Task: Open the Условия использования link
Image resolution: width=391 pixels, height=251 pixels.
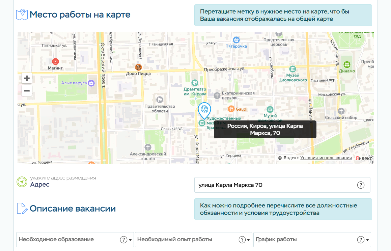Action: [326, 158]
